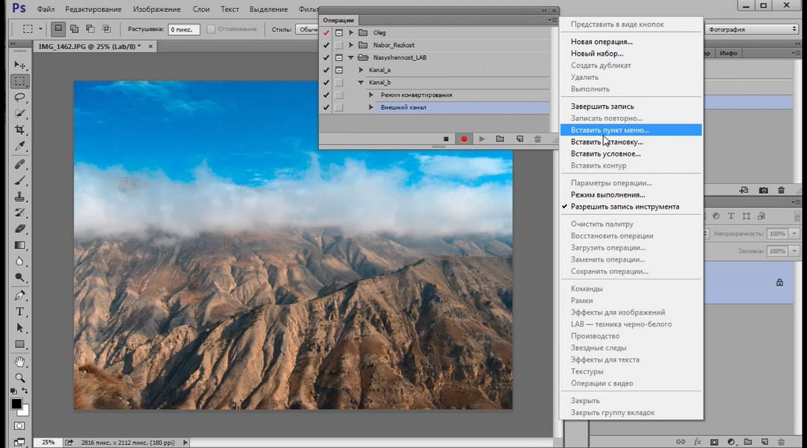Click the Растушевка feather input field

click(x=183, y=30)
